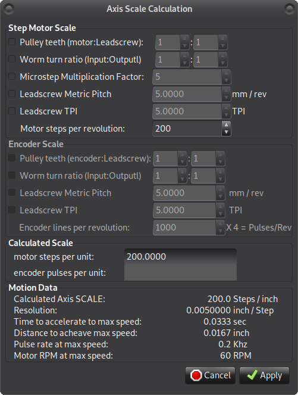Increase Motor steps per revolution with up arrow

click(x=226, y=125)
